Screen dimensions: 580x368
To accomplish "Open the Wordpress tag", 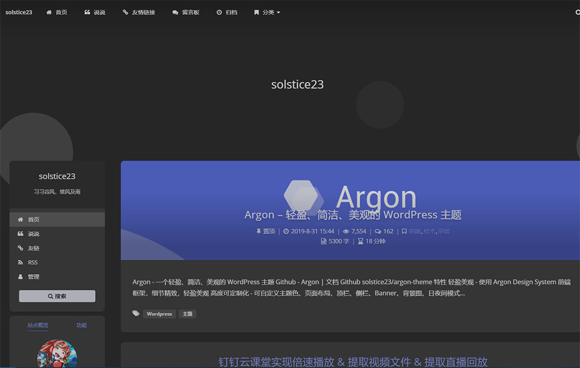I will click(159, 314).
